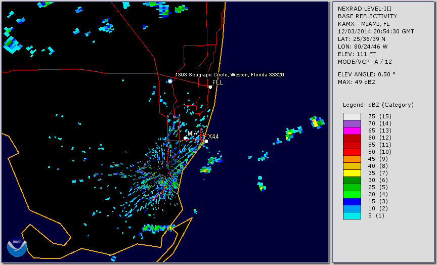Click the 'ELEV: 111 FT' text
The image size is (437, 265).
[357, 54]
